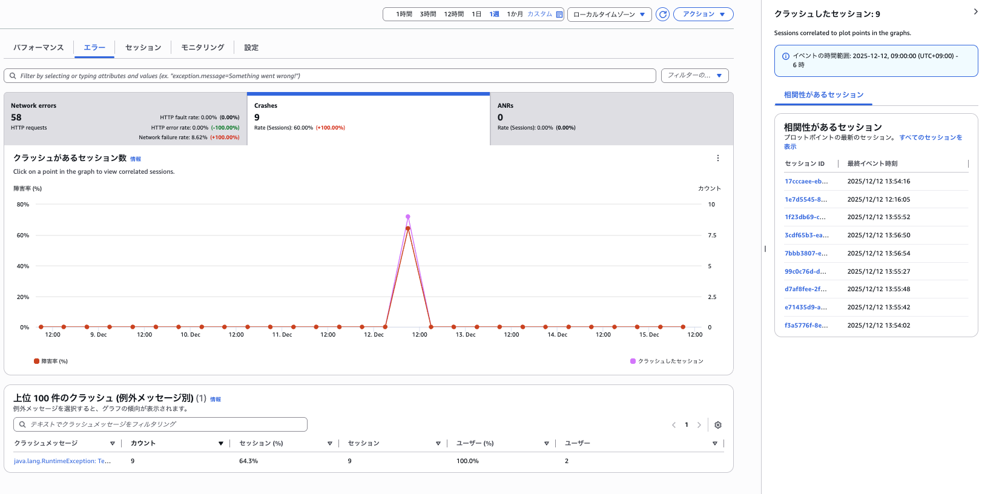Open session 1f23db69-c...
Image resolution: width=982 pixels, height=494 pixels.
point(805,217)
